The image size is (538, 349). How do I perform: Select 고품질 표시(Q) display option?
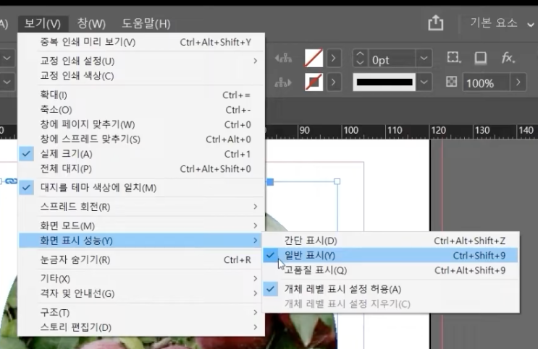tap(390, 270)
